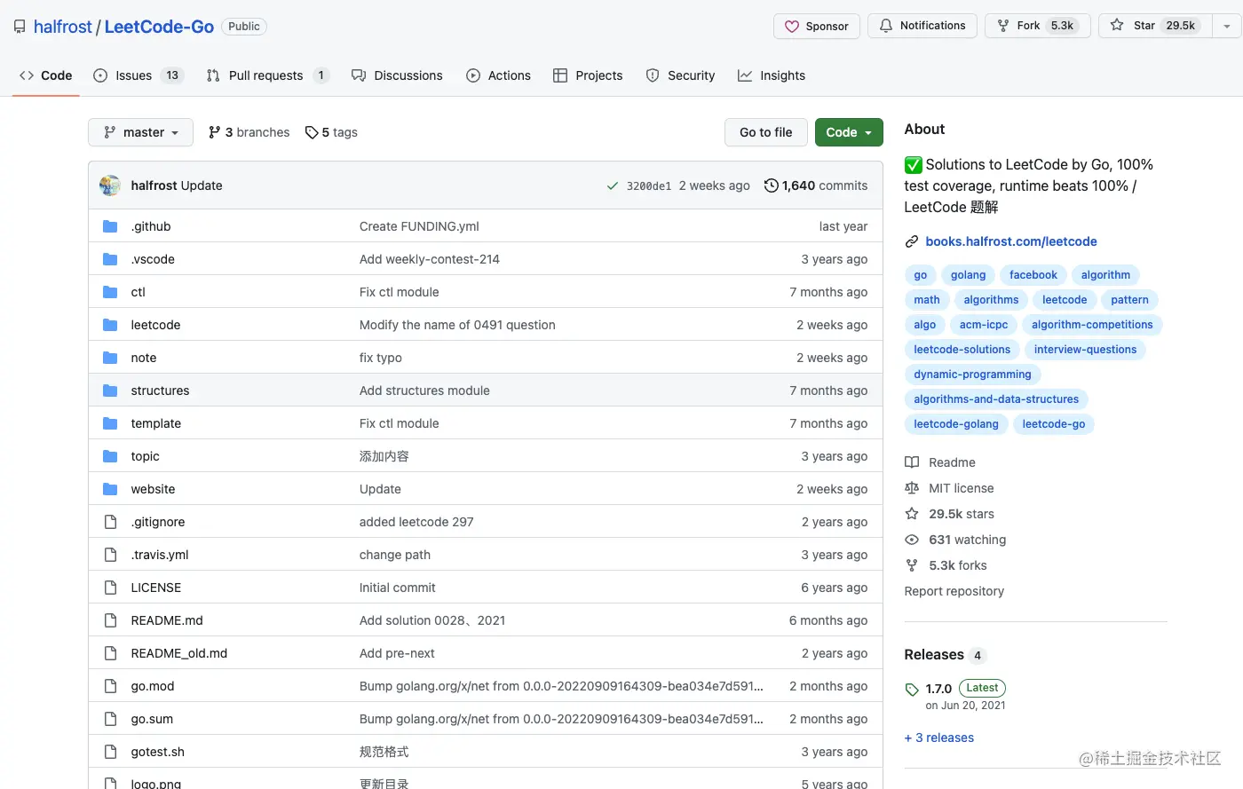Open the ctl folder
The width and height of the screenshot is (1243, 789).
click(x=138, y=292)
